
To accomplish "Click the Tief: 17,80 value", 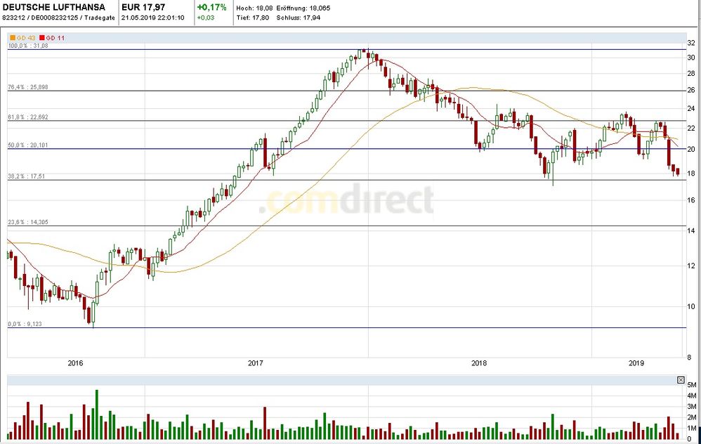I will [x=253, y=18].
